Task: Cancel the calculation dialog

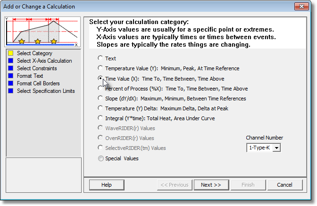Action: click(x=284, y=185)
